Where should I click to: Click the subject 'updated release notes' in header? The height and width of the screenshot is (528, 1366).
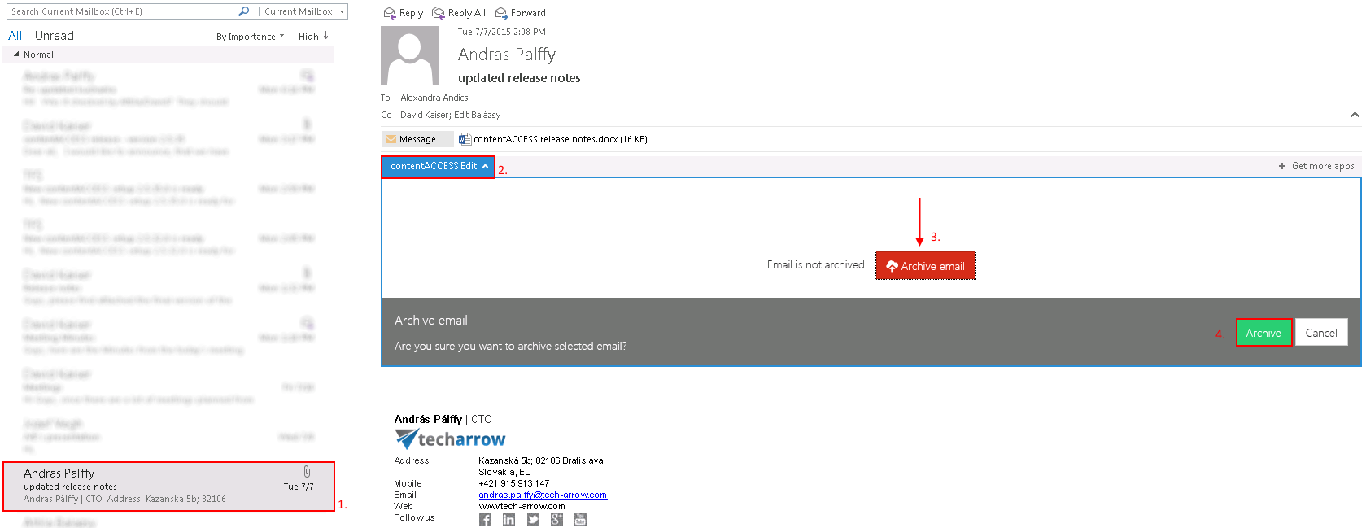coord(519,78)
